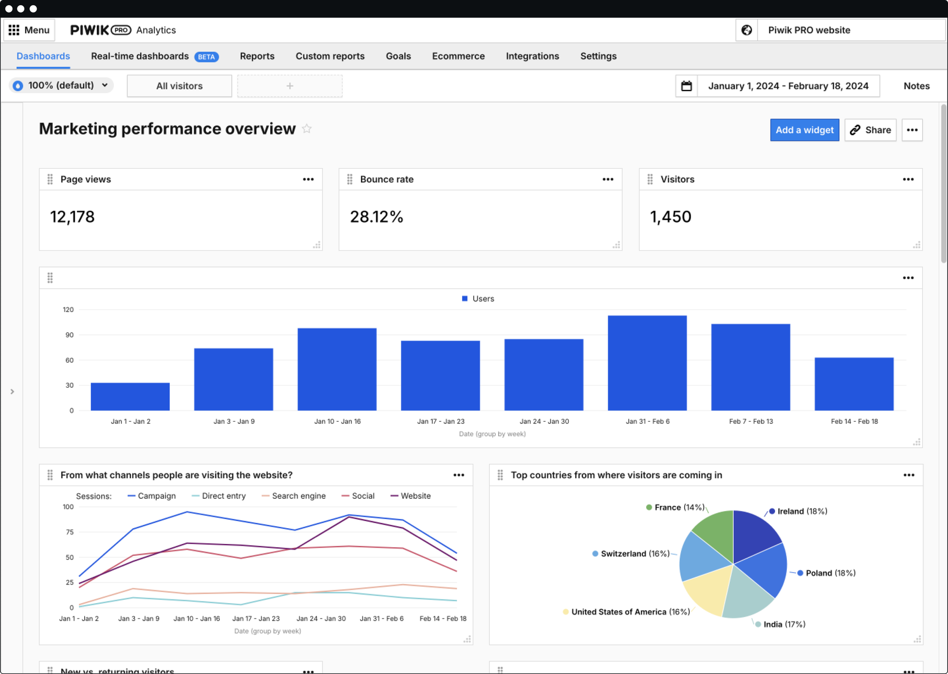
Task: Click the France green marker in pie legend
Action: 649,507
